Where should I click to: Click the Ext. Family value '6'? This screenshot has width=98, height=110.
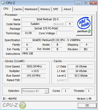[x=27, y=49]
